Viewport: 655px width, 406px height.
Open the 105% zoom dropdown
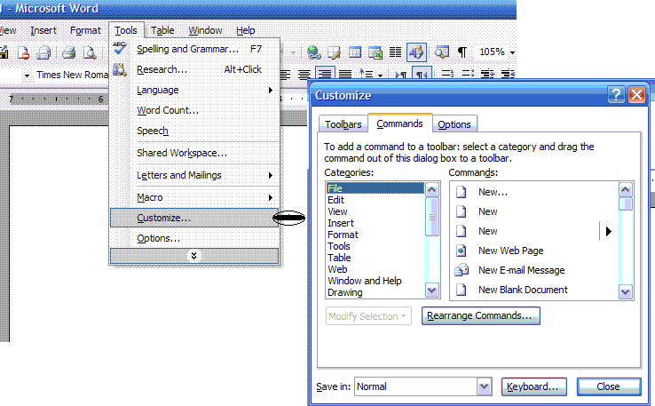512,52
